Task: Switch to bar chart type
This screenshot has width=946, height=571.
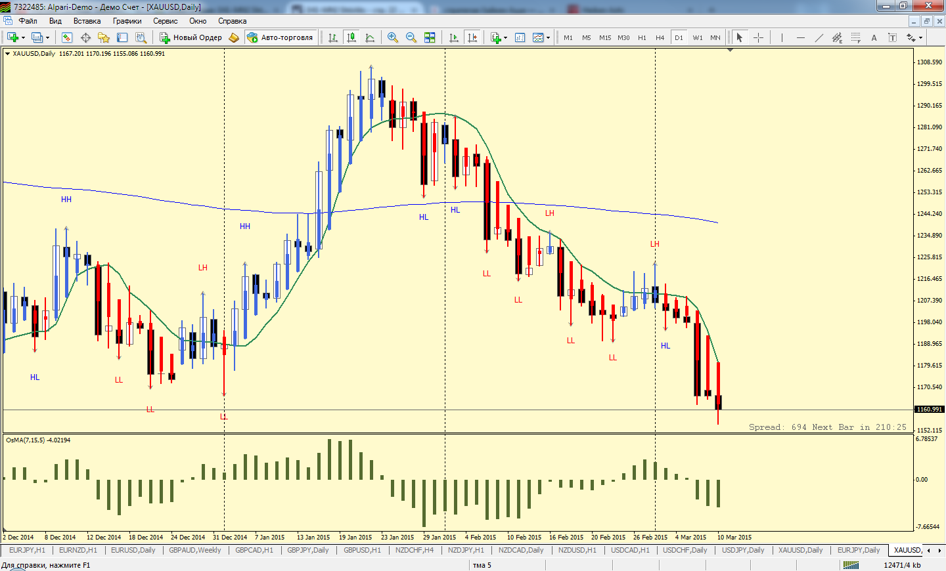Action: 333,37
